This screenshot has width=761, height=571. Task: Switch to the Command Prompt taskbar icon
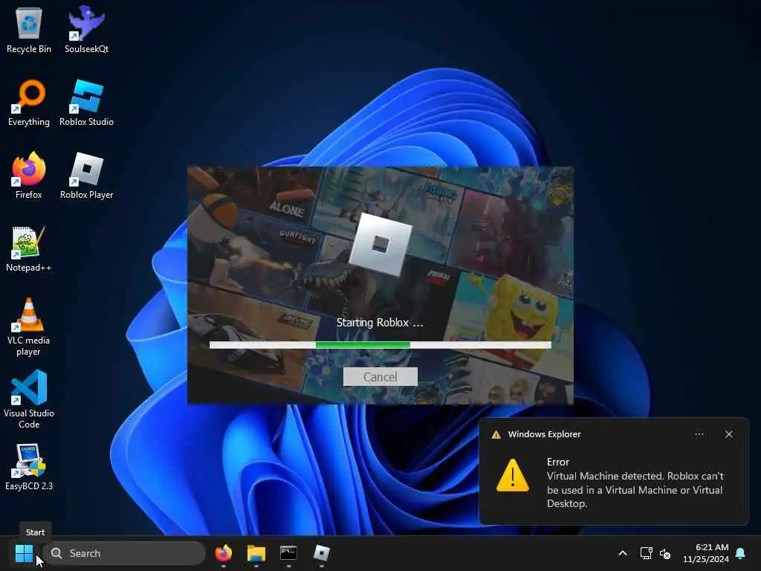click(288, 553)
